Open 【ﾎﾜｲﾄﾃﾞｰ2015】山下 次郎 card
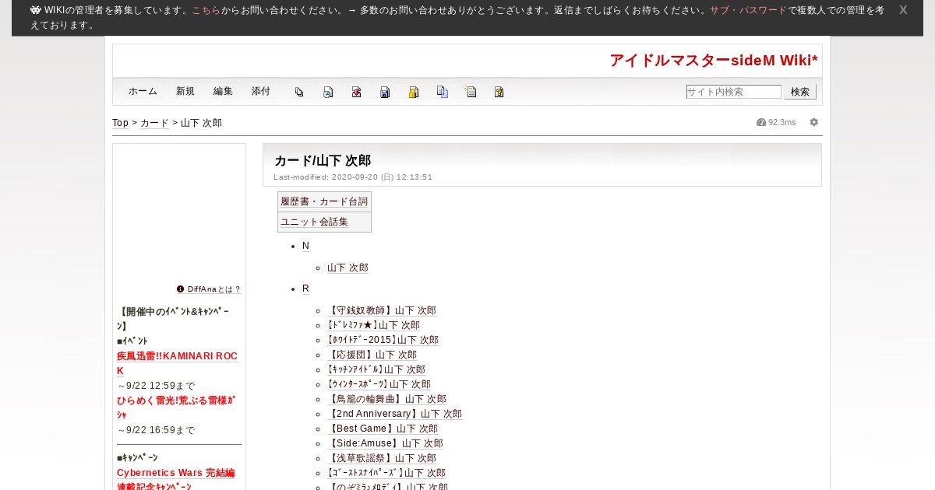The width and height of the screenshot is (935, 490). pos(383,340)
